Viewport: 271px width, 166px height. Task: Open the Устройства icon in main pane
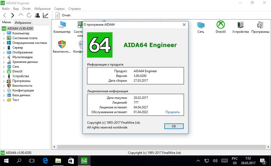click(240, 27)
